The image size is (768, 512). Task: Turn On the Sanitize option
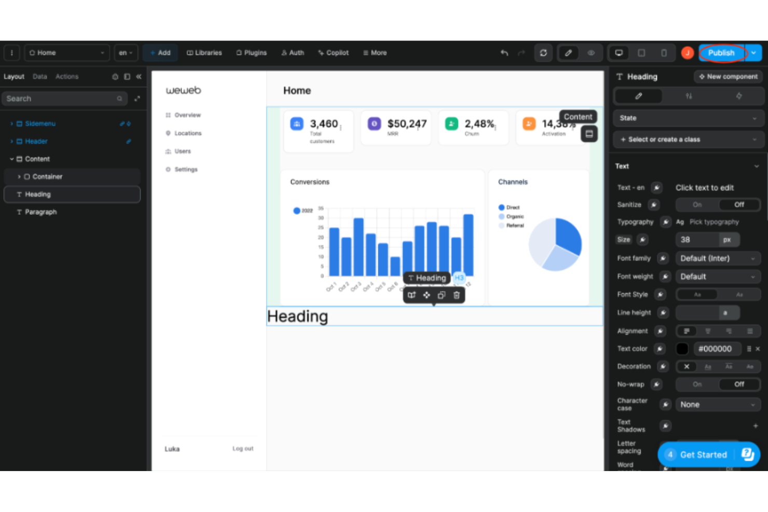point(696,204)
